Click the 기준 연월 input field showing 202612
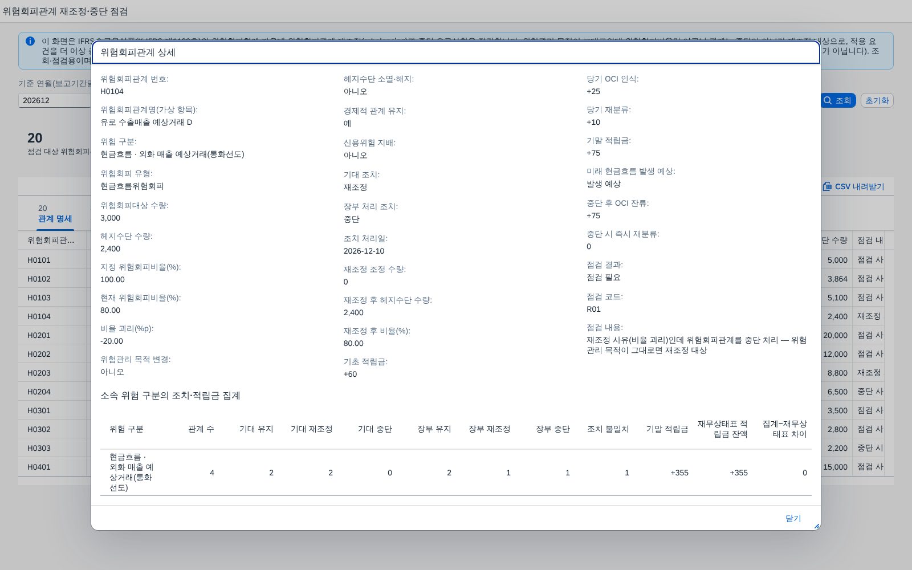 tap(55, 100)
